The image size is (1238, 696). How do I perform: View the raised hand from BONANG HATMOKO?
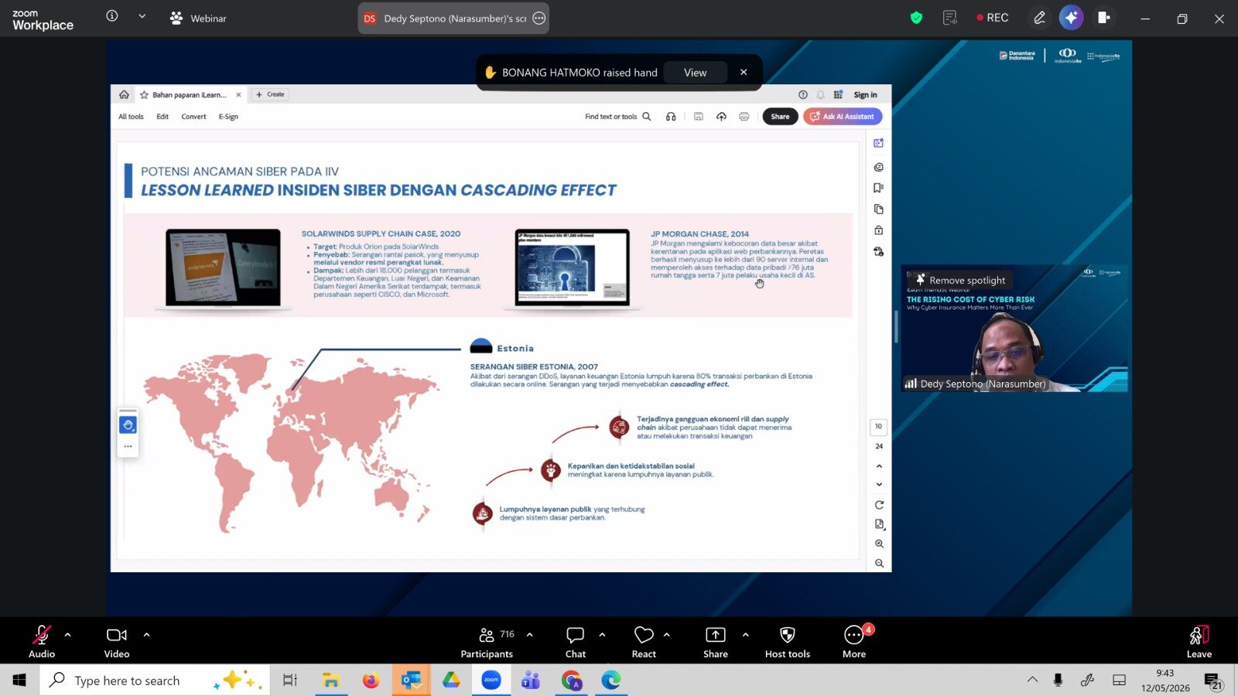(695, 73)
